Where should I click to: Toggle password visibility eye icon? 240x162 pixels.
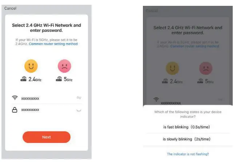(x=79, y=110)
